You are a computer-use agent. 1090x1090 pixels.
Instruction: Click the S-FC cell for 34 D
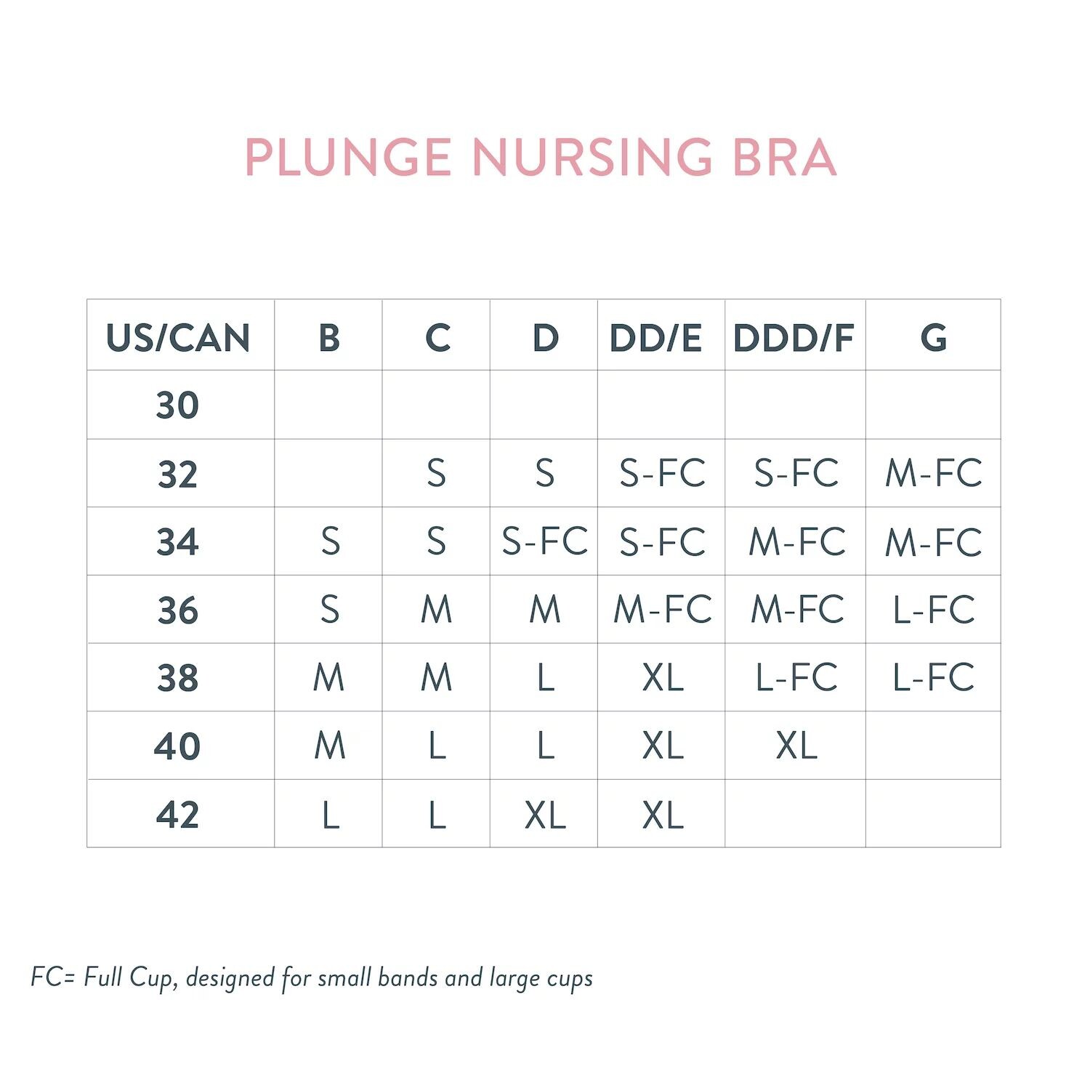(x=545, y=542)
